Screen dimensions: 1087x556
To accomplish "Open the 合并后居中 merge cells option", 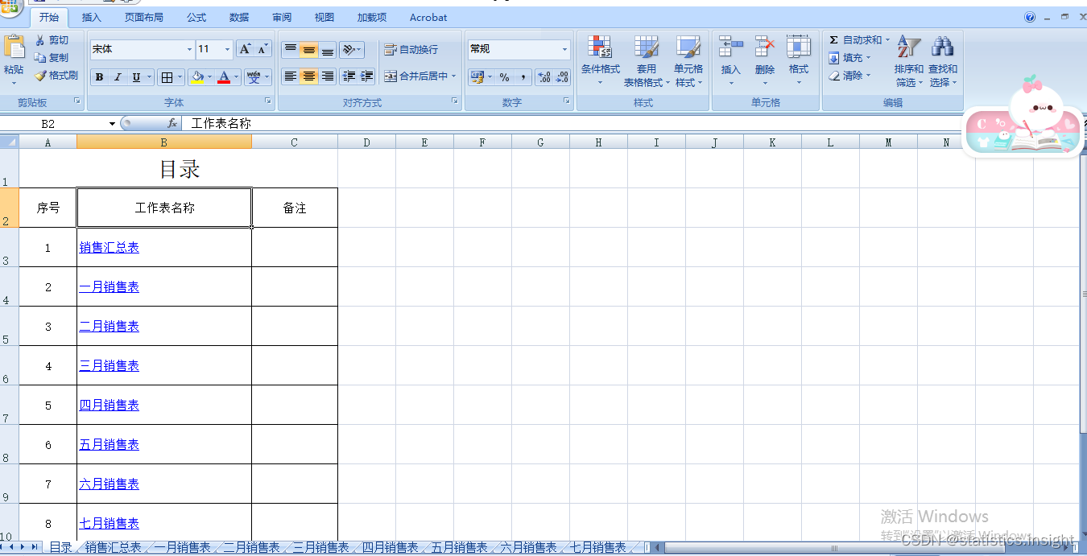I will coord(419,76).
